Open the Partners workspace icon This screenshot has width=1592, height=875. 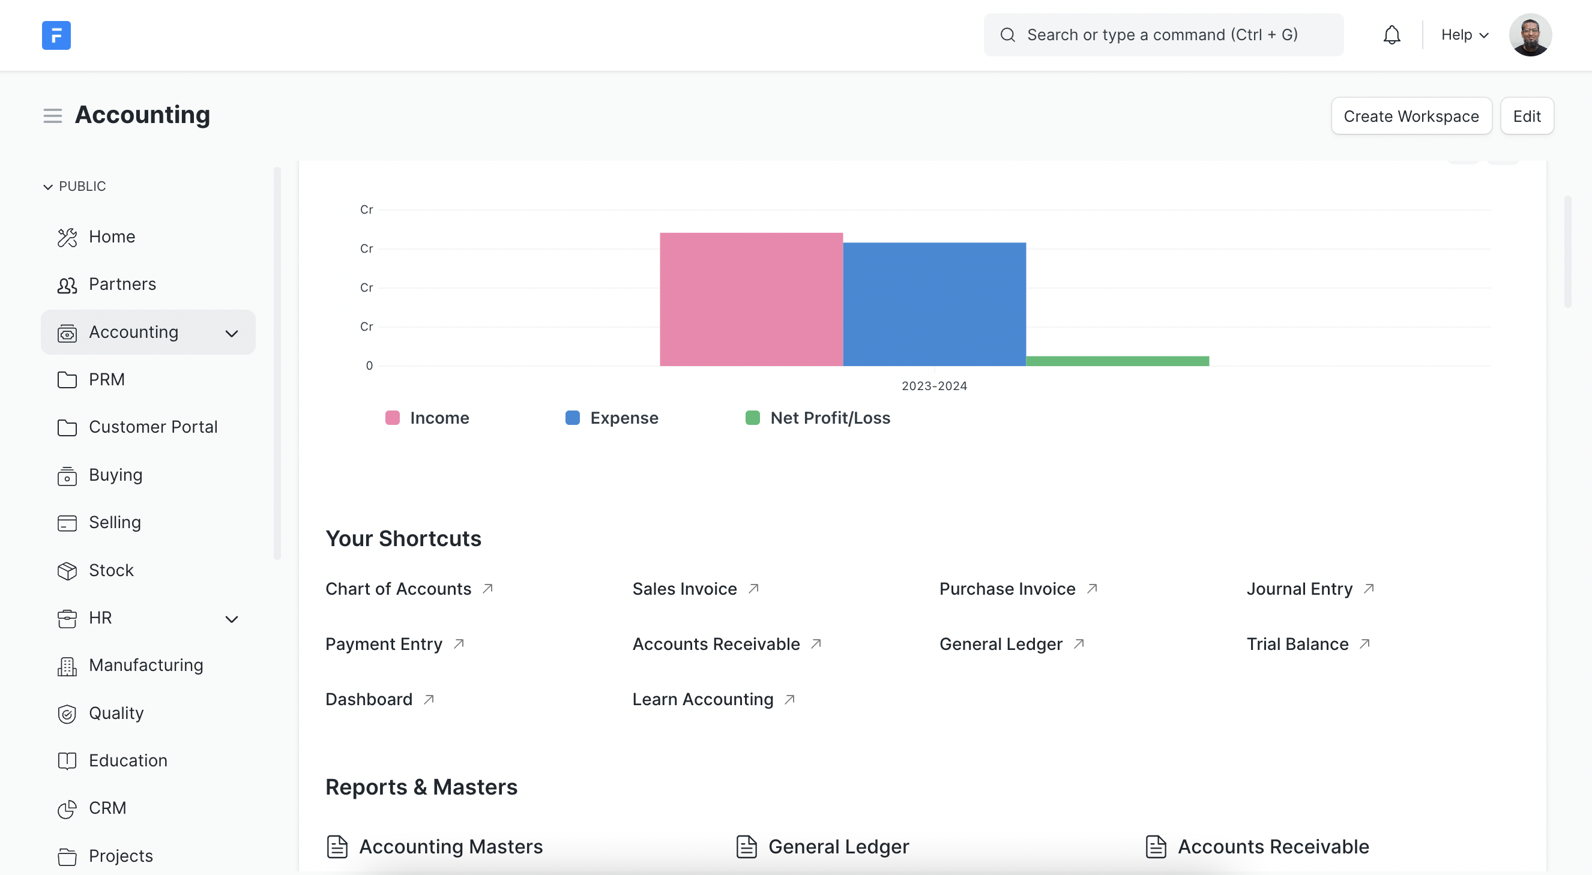point(67,284)
